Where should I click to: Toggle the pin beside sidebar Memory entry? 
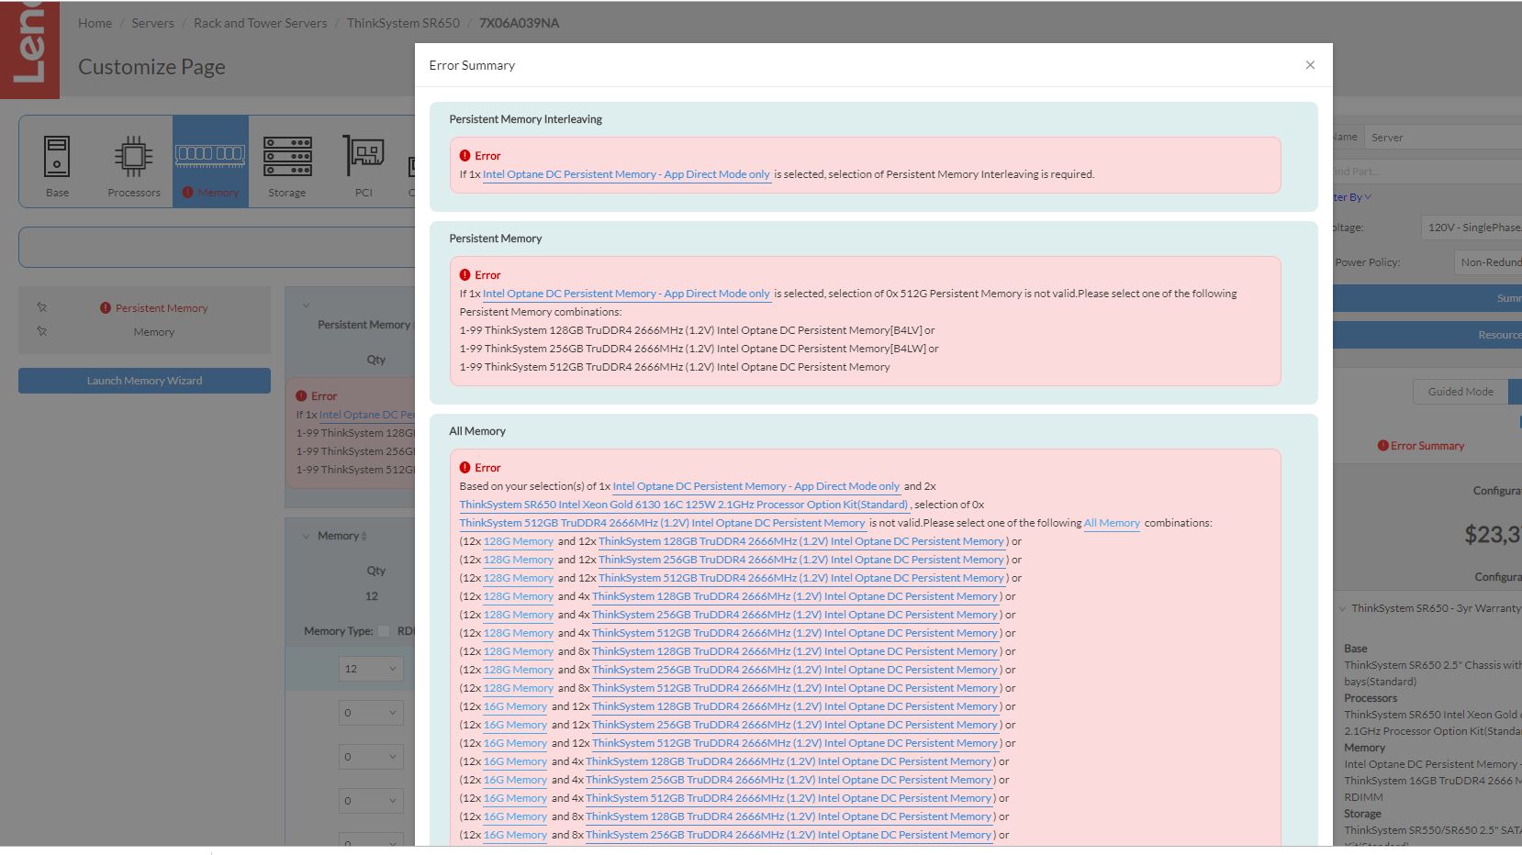tap(41, 331)
